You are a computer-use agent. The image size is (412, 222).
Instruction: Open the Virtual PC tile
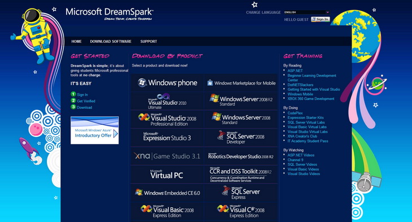[168, 175]
